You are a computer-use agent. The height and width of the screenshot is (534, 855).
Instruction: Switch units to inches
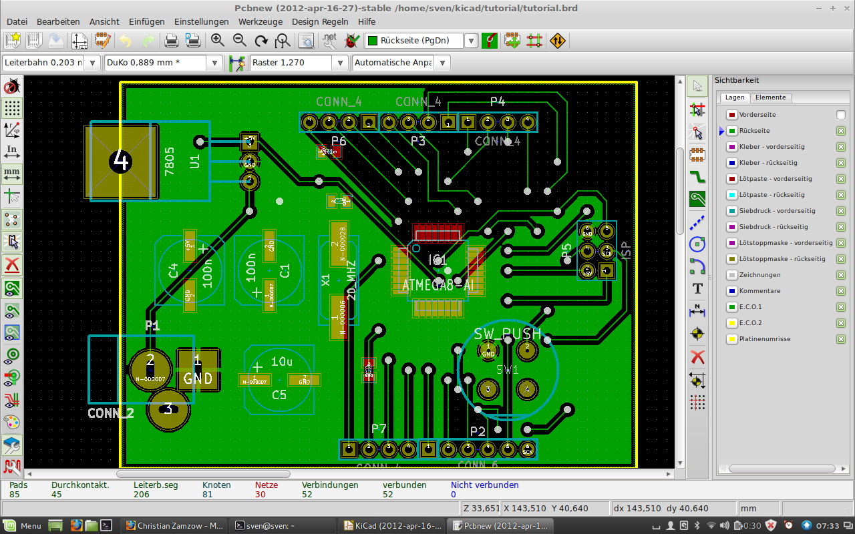tap(12, 152)
